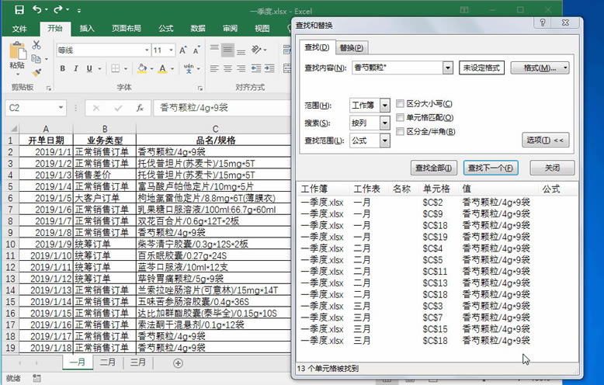604x385 pixels.
Task: Open the 插入 ribbon tab
Action: click(x=87, y=29)
